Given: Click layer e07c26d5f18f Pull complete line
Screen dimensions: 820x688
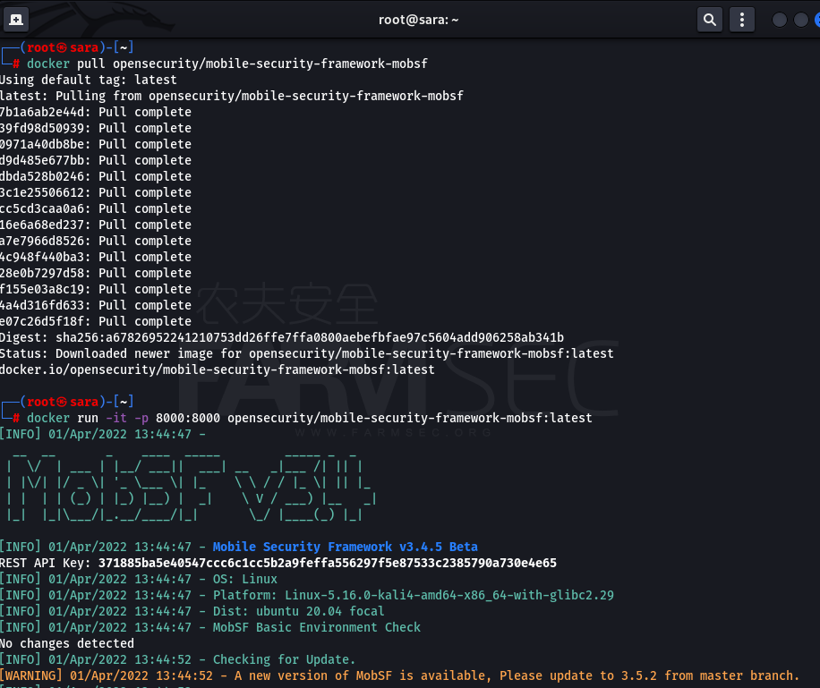Looking at the screenshot, I should 96,321.
